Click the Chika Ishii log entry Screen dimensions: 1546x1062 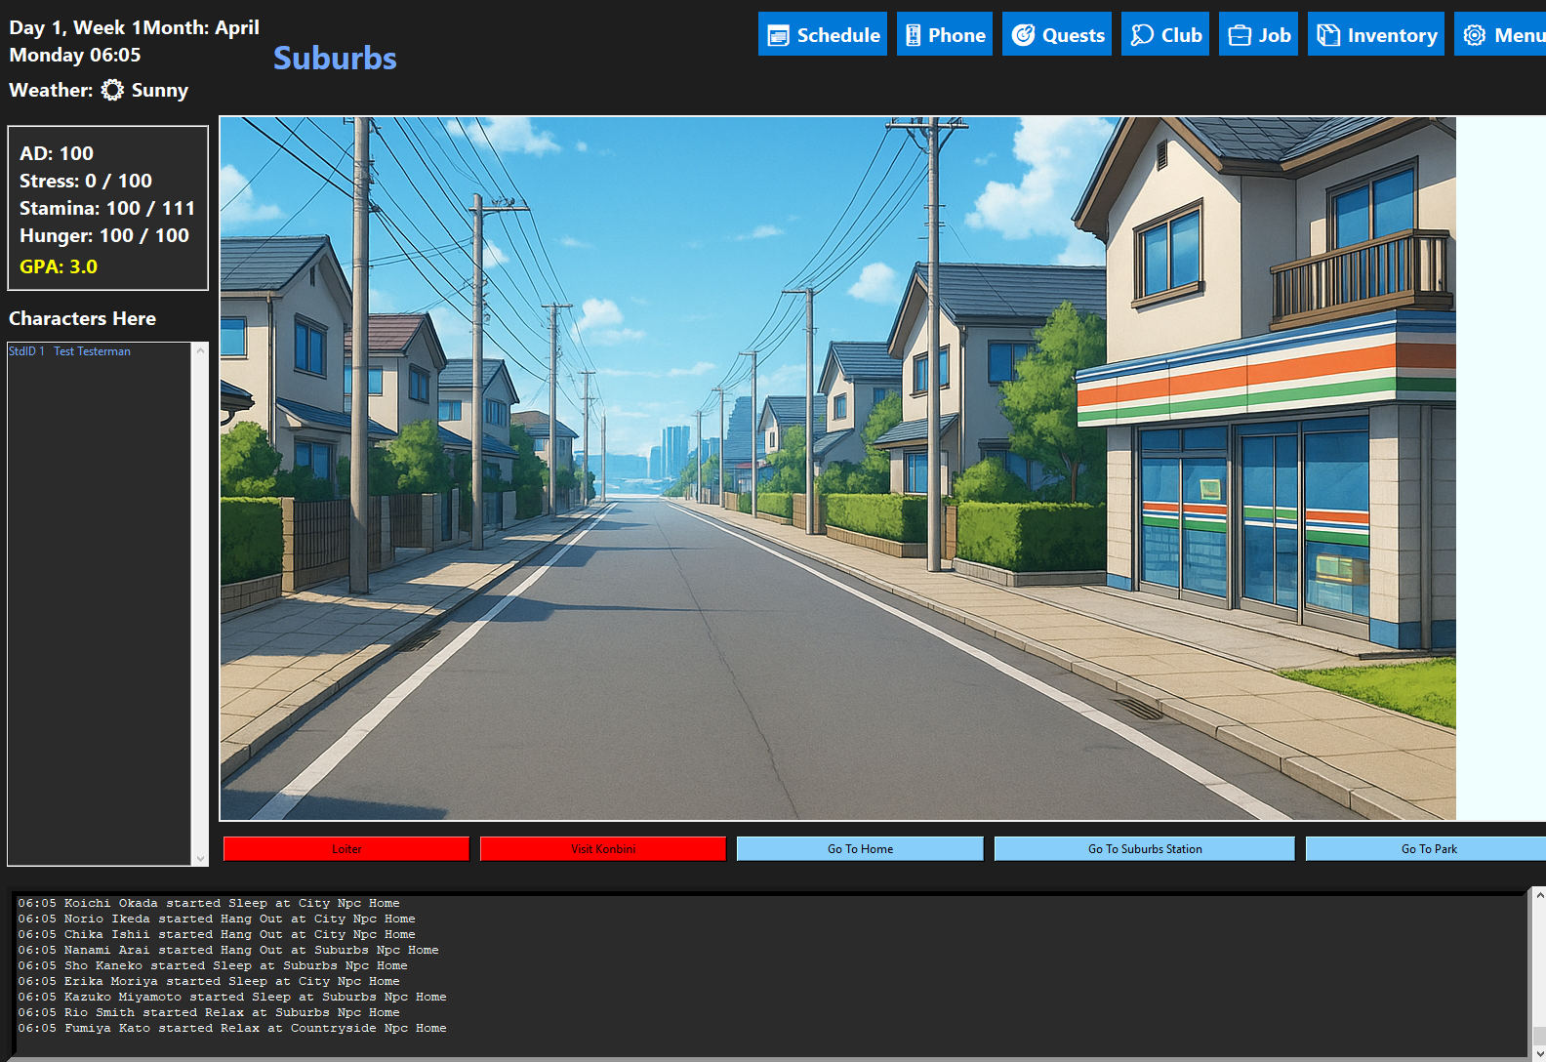point(217,934)
